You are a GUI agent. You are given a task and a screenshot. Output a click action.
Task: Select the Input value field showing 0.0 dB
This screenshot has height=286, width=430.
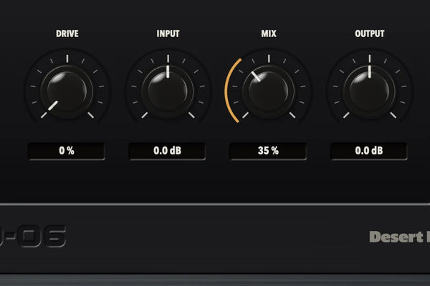[x=167, y=151]
